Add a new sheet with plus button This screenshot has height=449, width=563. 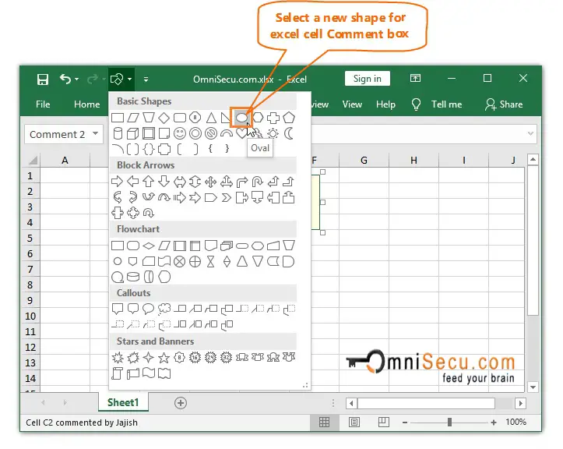pos(180,403)
